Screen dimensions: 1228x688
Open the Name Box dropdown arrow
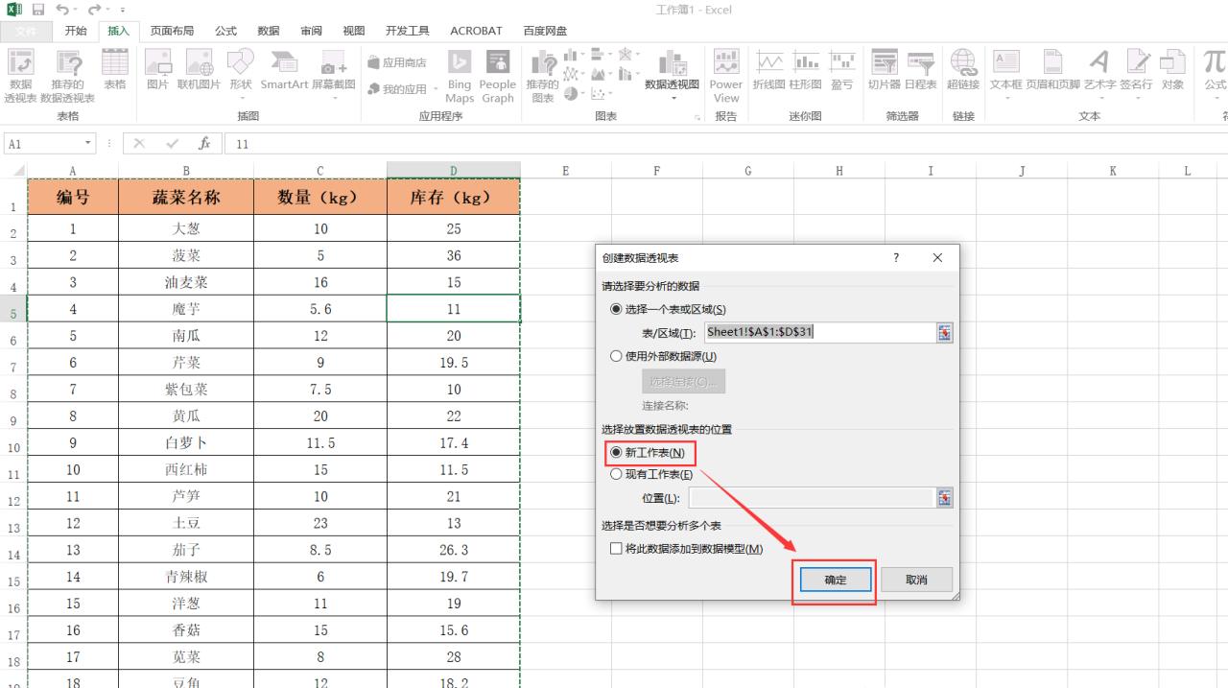coord(89,144)
